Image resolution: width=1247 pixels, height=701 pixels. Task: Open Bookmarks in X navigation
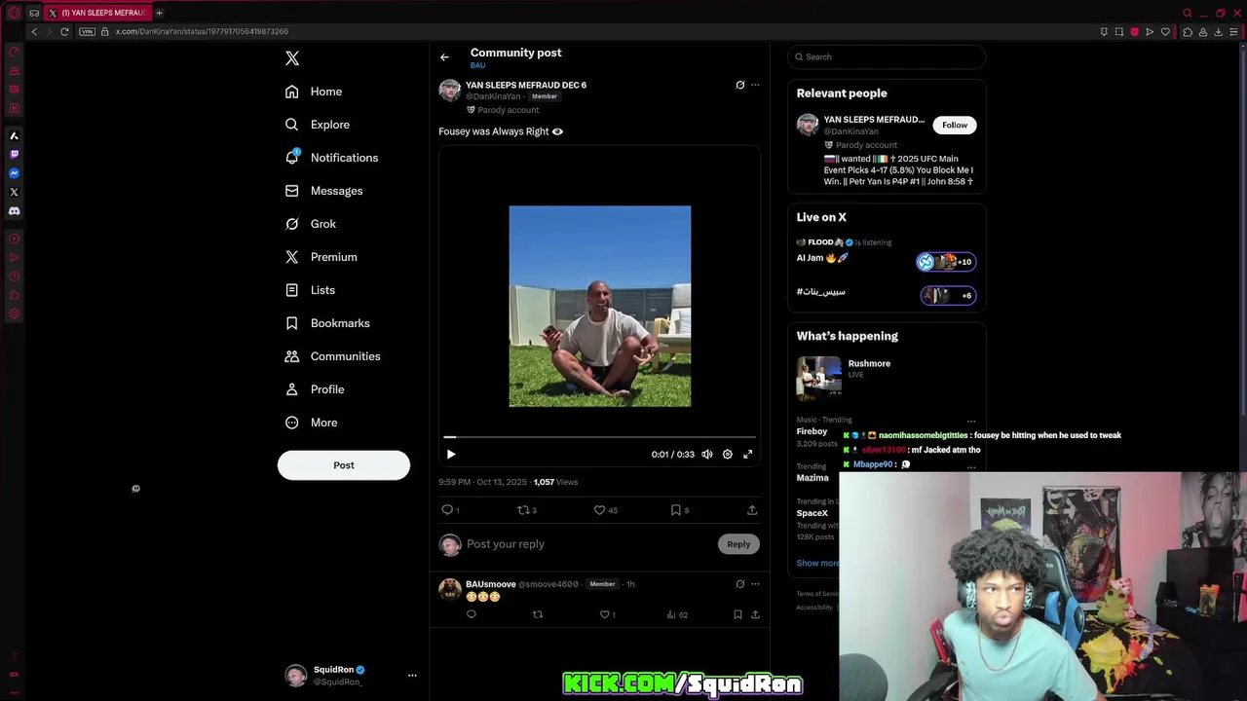coord(327,323)
